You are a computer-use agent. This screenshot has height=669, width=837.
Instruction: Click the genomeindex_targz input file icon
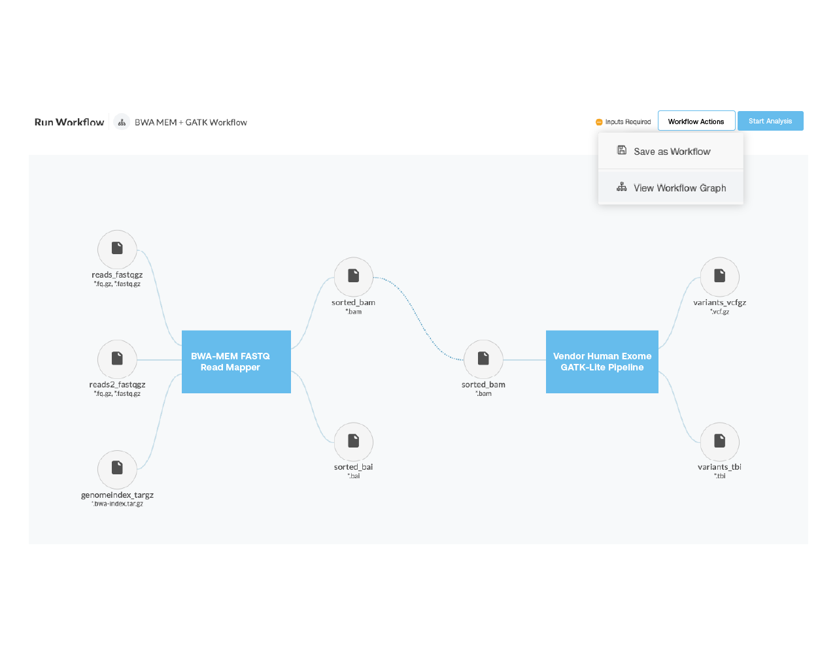[x=117, y=469]
